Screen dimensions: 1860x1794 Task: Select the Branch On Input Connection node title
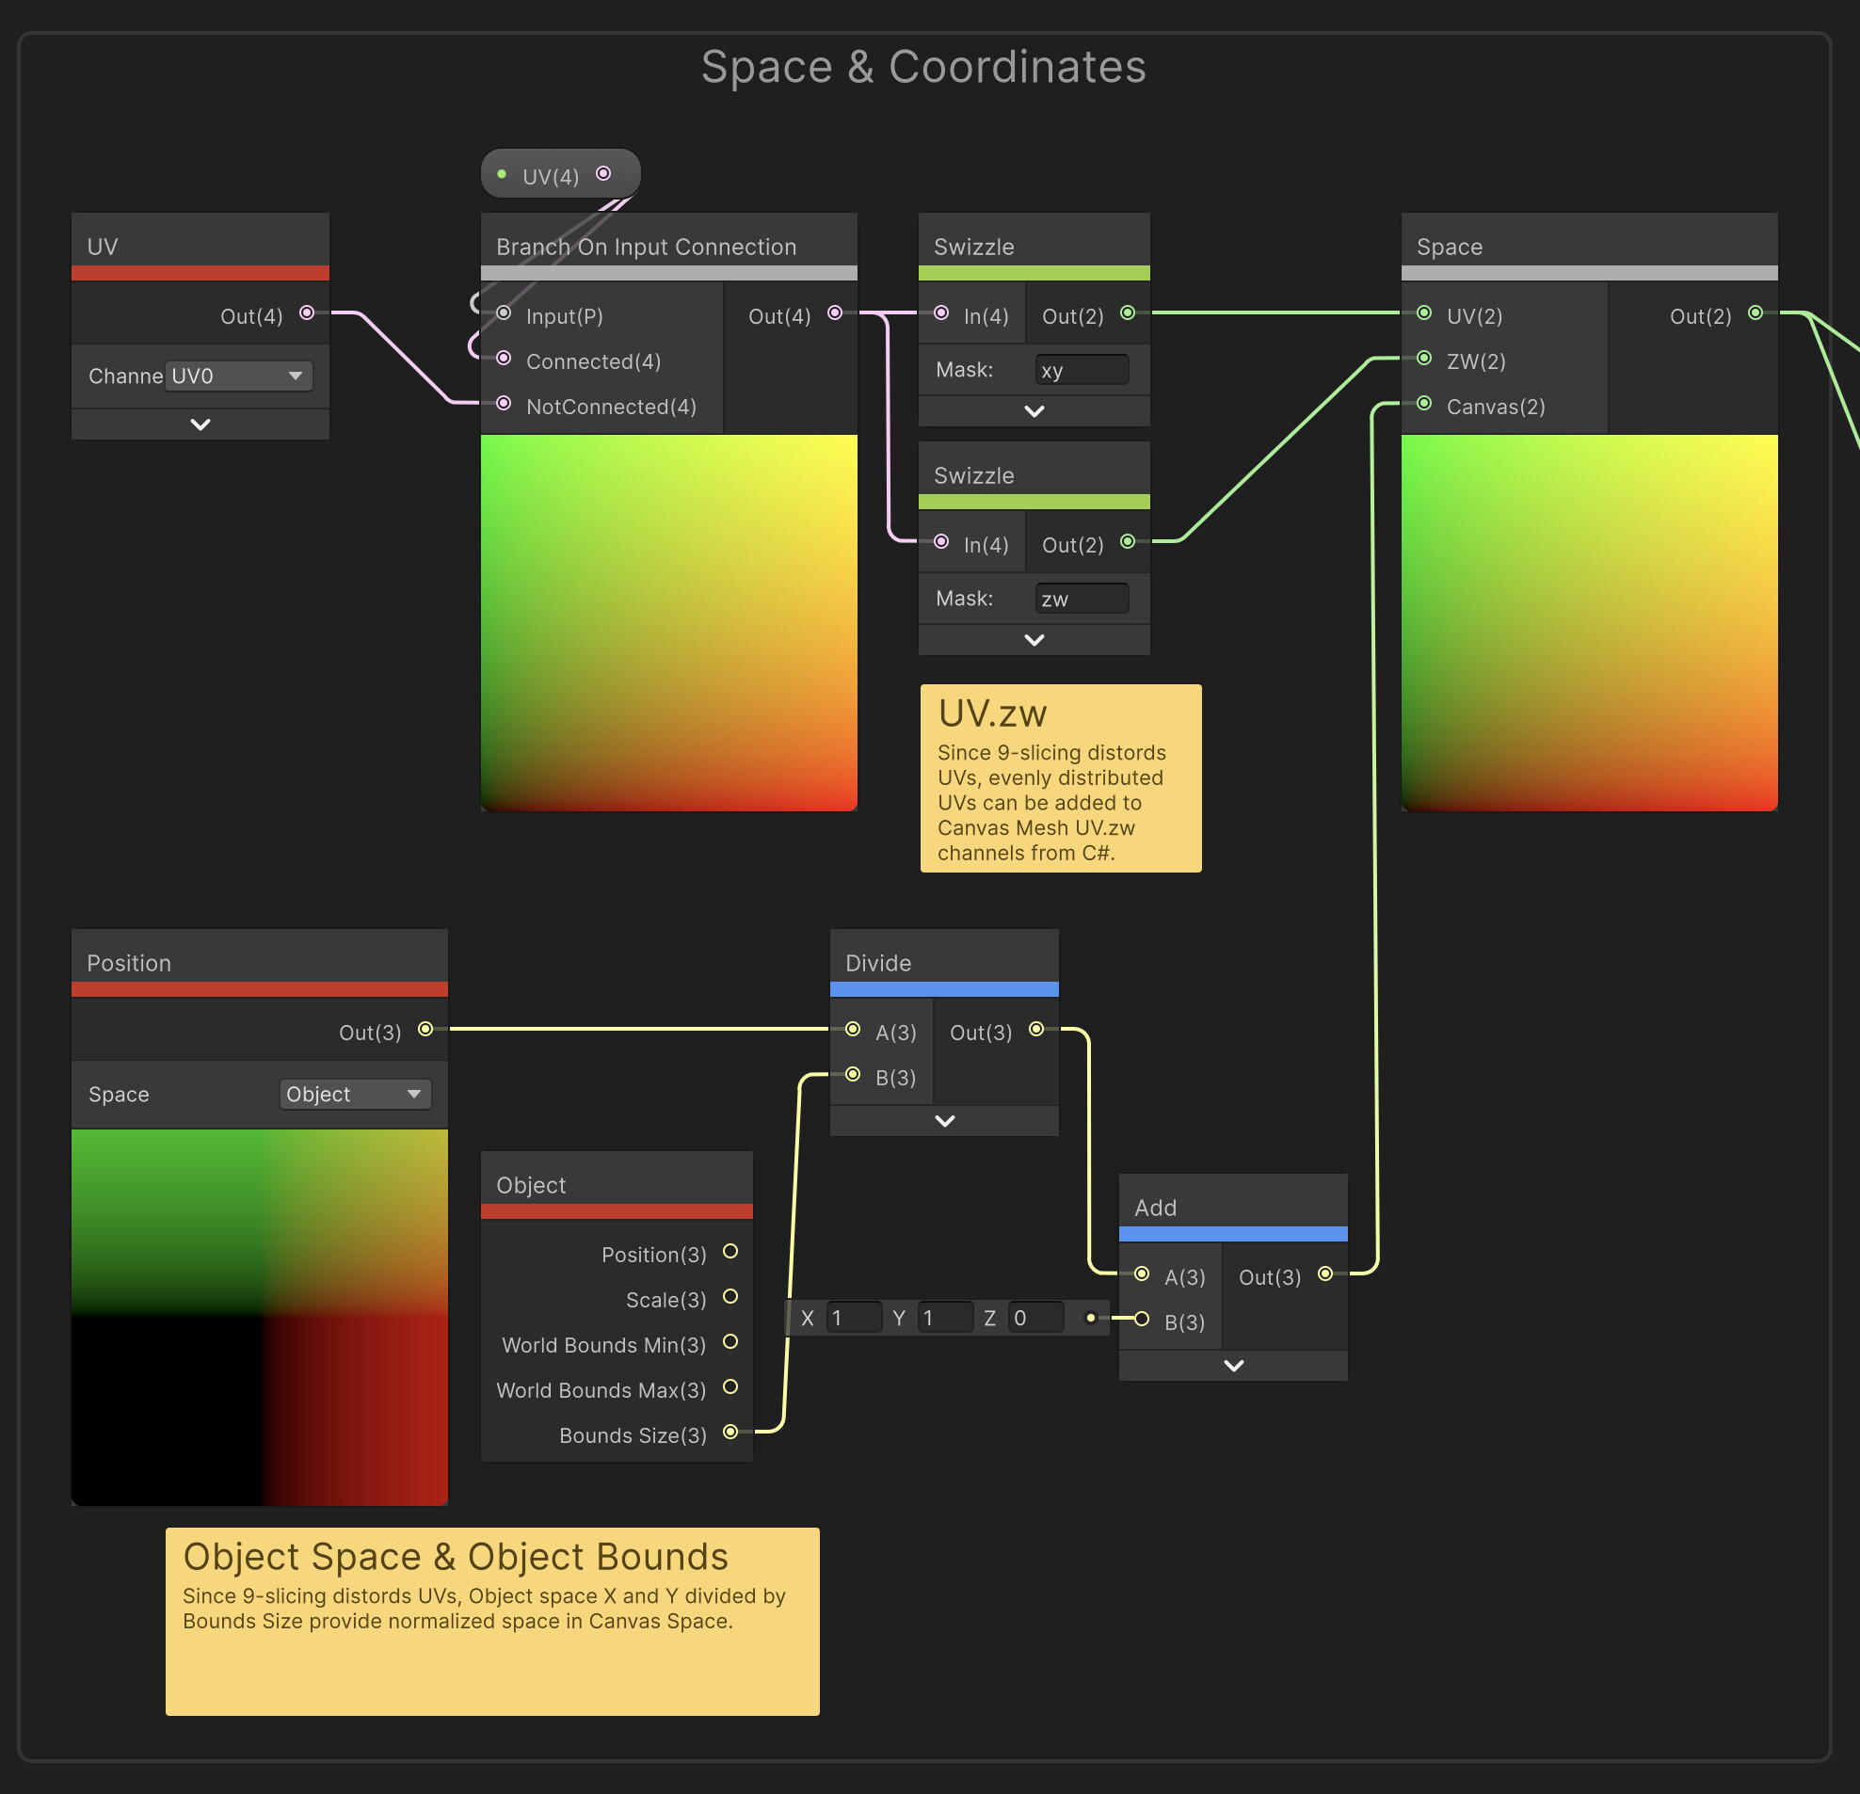pos(647,247)
